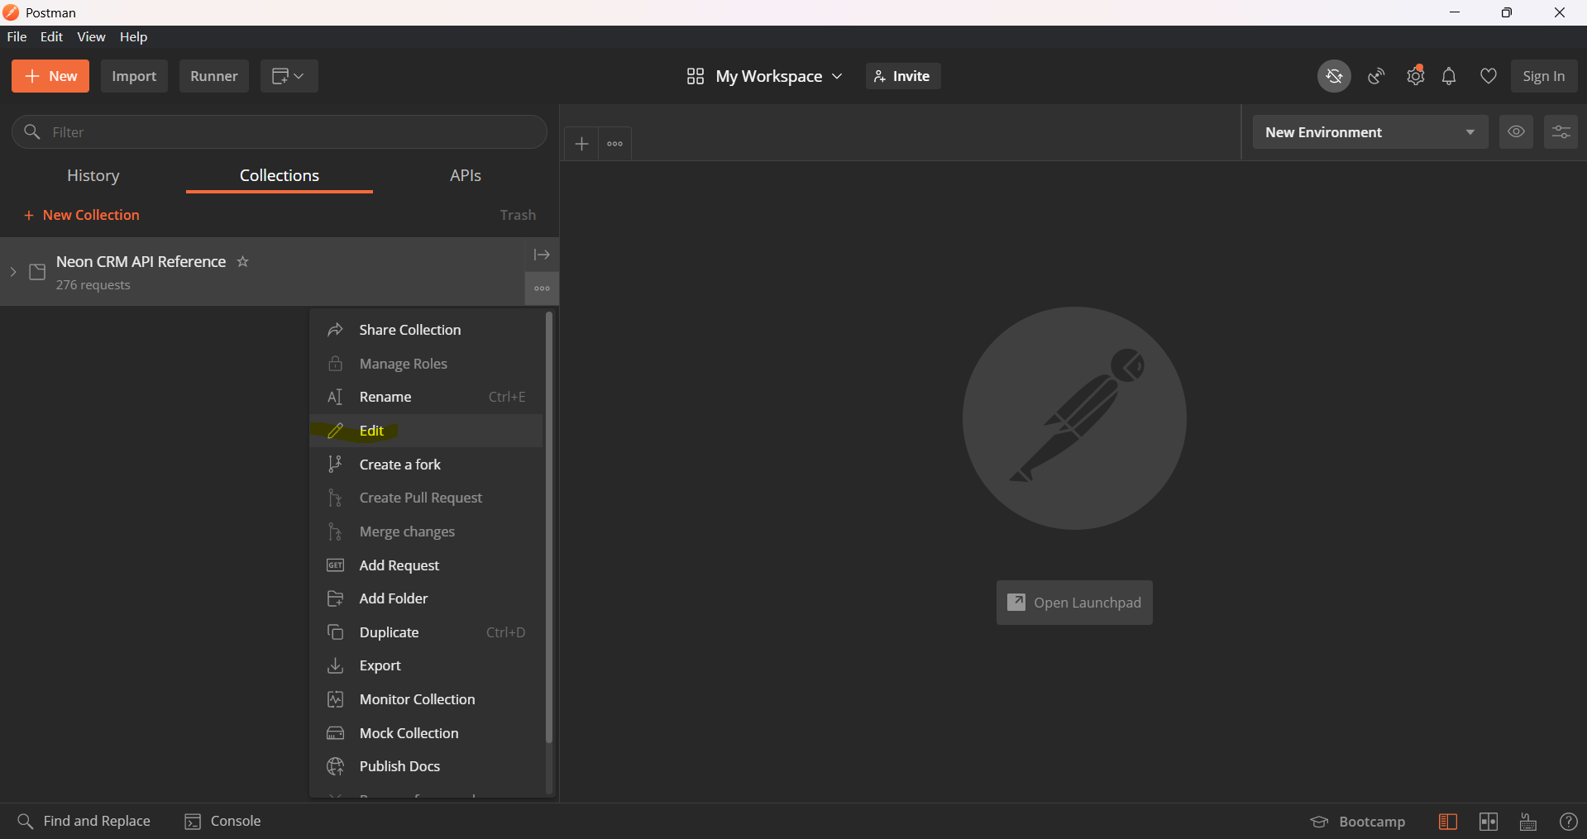Viewport: 1587px width, 839px height.
Task: Choose Duplicate in the context menu
Action: (x=426, y=632)
